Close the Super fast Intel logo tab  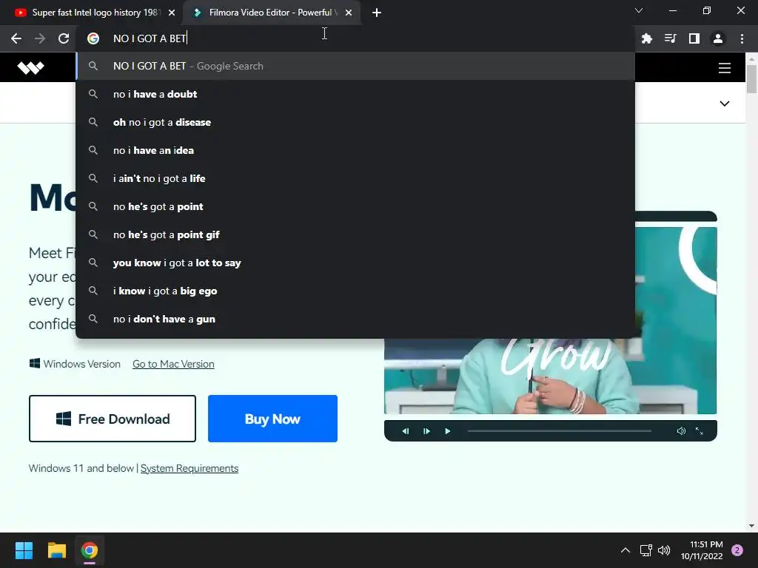click(172, 13)
